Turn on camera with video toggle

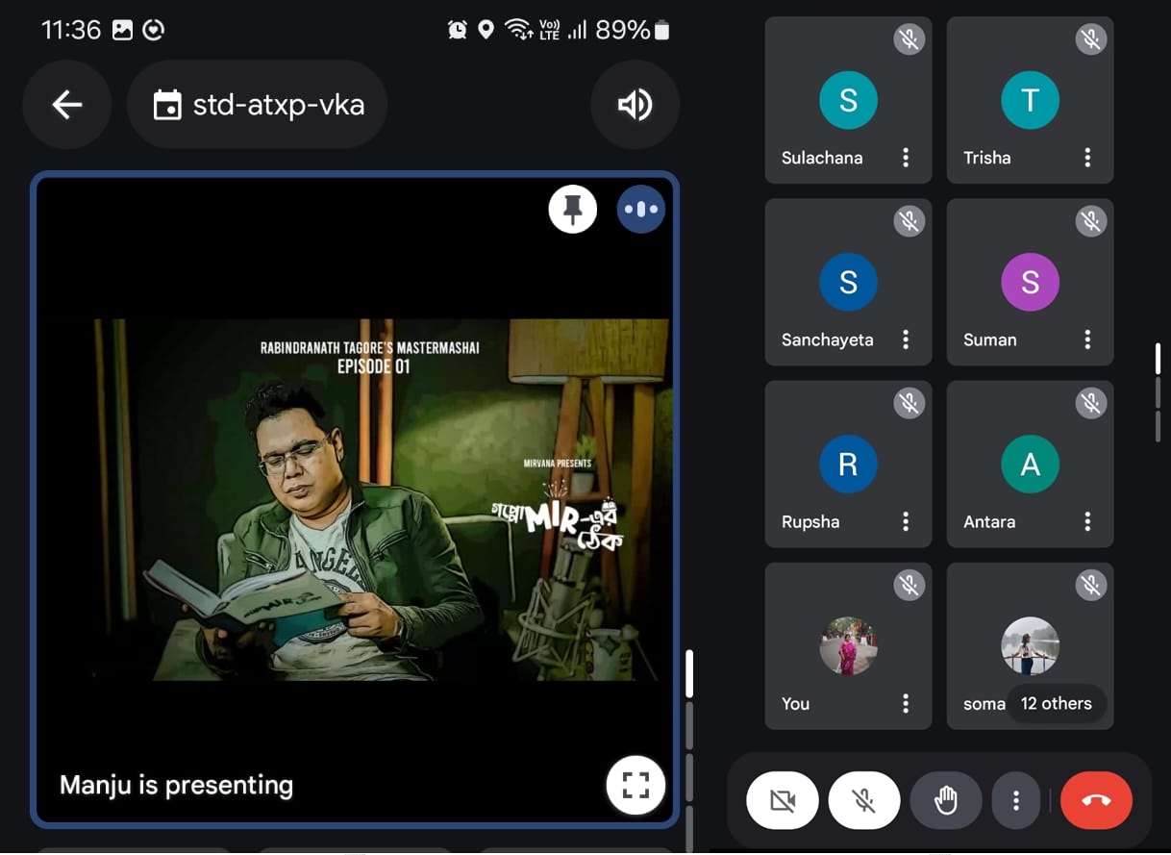tap(783, 800)
